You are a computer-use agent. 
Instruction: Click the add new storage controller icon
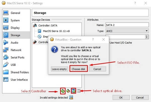tap(63, 91)
